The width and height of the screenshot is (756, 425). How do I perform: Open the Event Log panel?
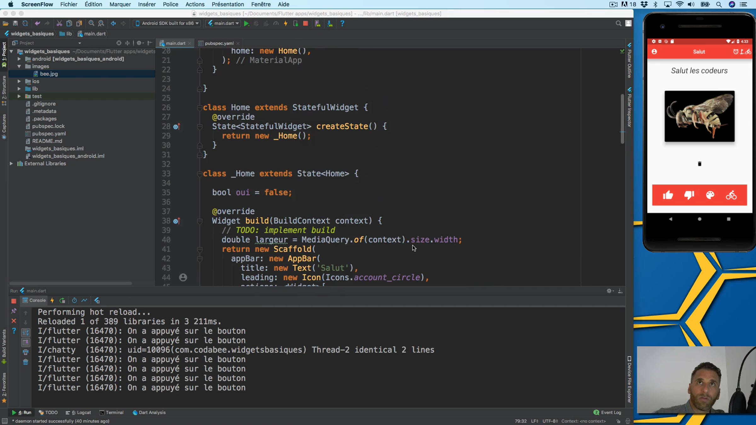coord(607,412)
